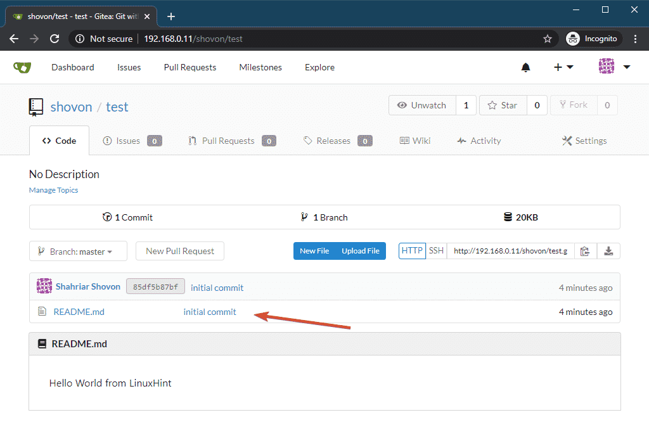
Task: Click the clone URL field
Action: [511, 251]
